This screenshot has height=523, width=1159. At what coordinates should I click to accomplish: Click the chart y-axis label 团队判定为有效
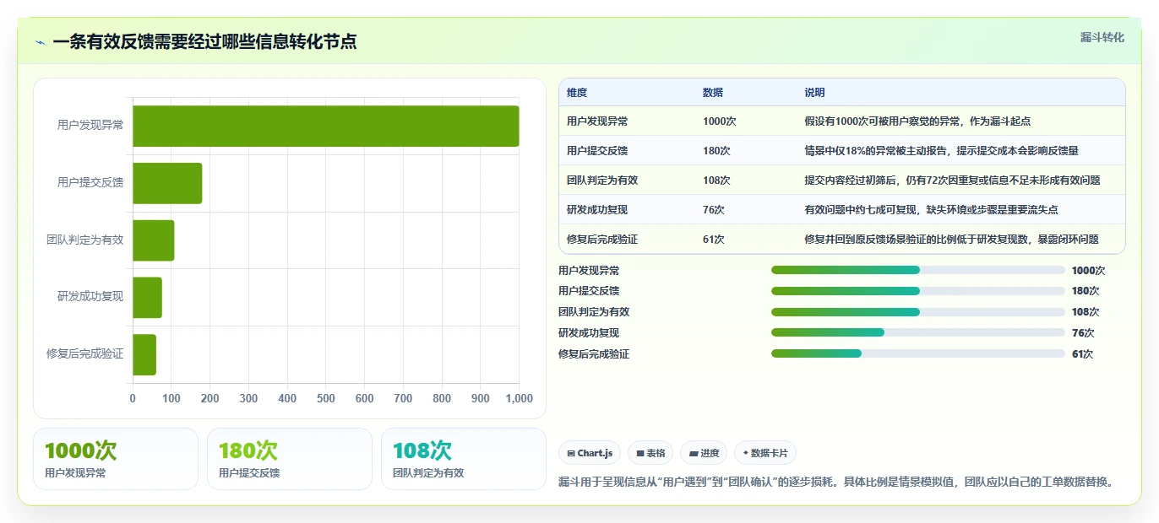pos(85,240)
